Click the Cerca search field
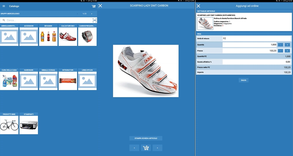Viewport: 293px width, 156px height. pos(46,20)
